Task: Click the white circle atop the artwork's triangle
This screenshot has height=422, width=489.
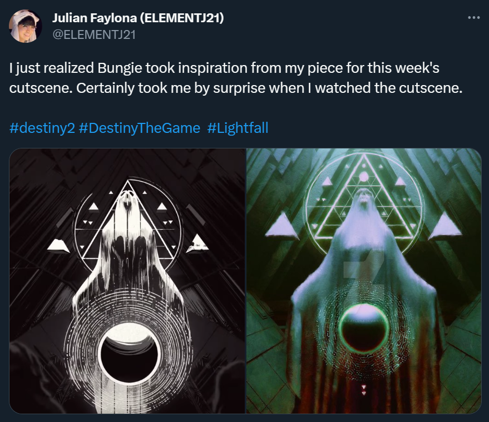Action: (364, 177)
